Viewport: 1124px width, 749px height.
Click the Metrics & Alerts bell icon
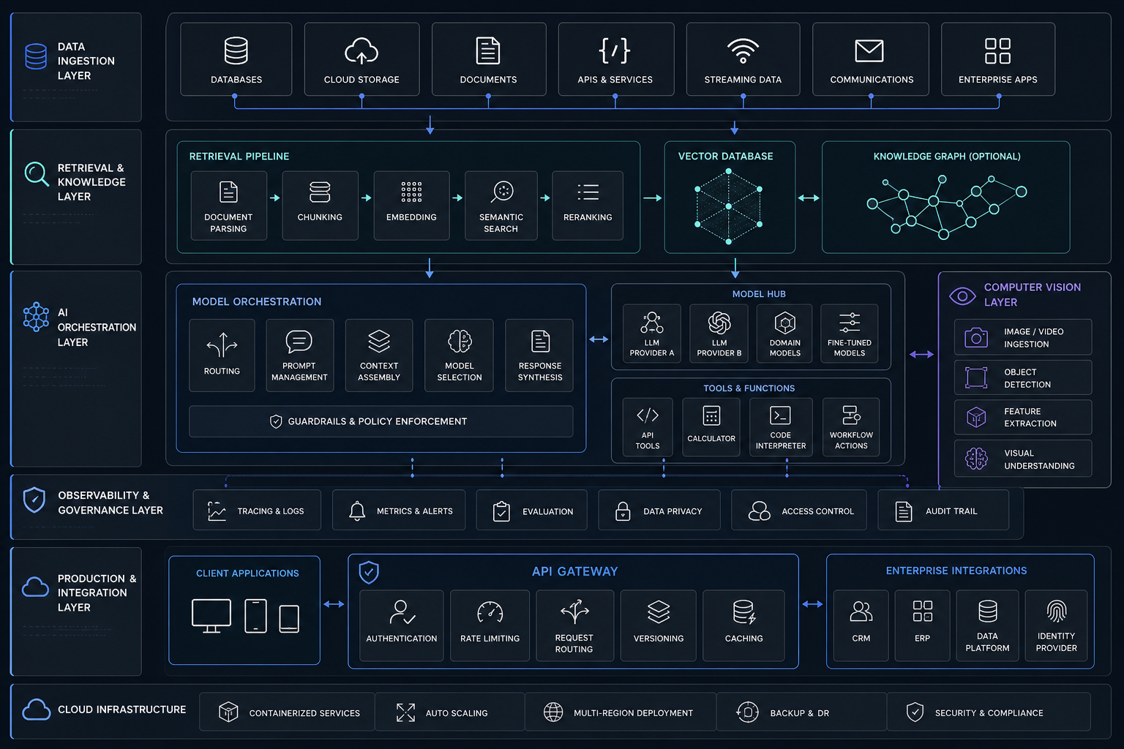[x=357, y=511]
